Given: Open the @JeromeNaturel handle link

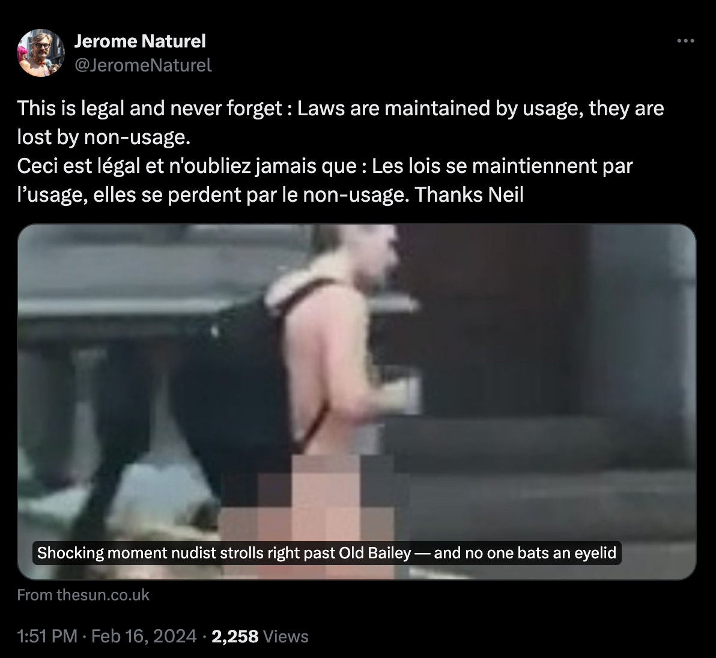Looking at the screenshot, I should pyautogui.click(x=143, y=65).
